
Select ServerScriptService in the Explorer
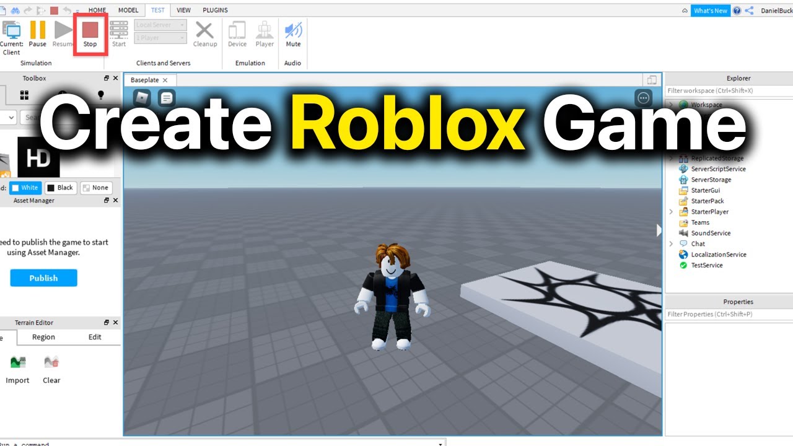[x=718, y=168]
